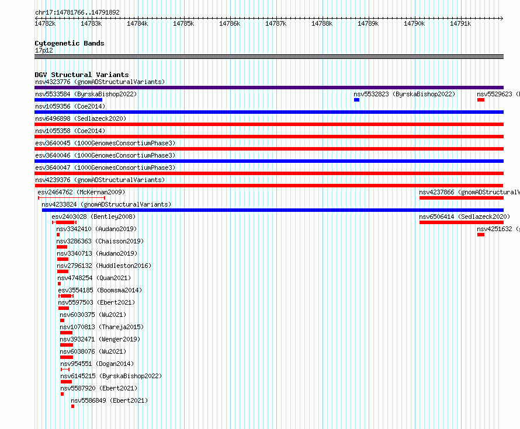This screenshot has width=520, height=429.
Task: Open nsv1070813 Thareja2015 variant
Action: (102, 327)
